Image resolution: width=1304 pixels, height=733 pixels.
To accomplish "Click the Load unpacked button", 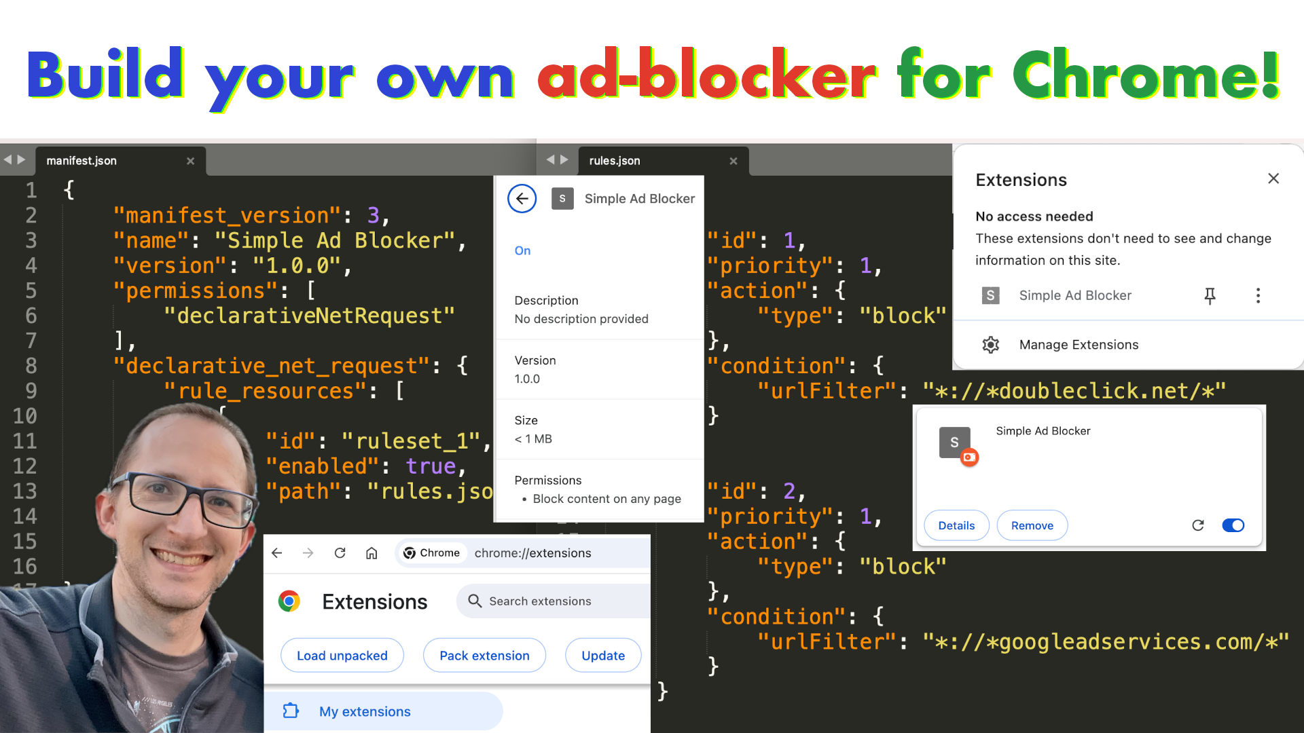I will tap(342, 655).
